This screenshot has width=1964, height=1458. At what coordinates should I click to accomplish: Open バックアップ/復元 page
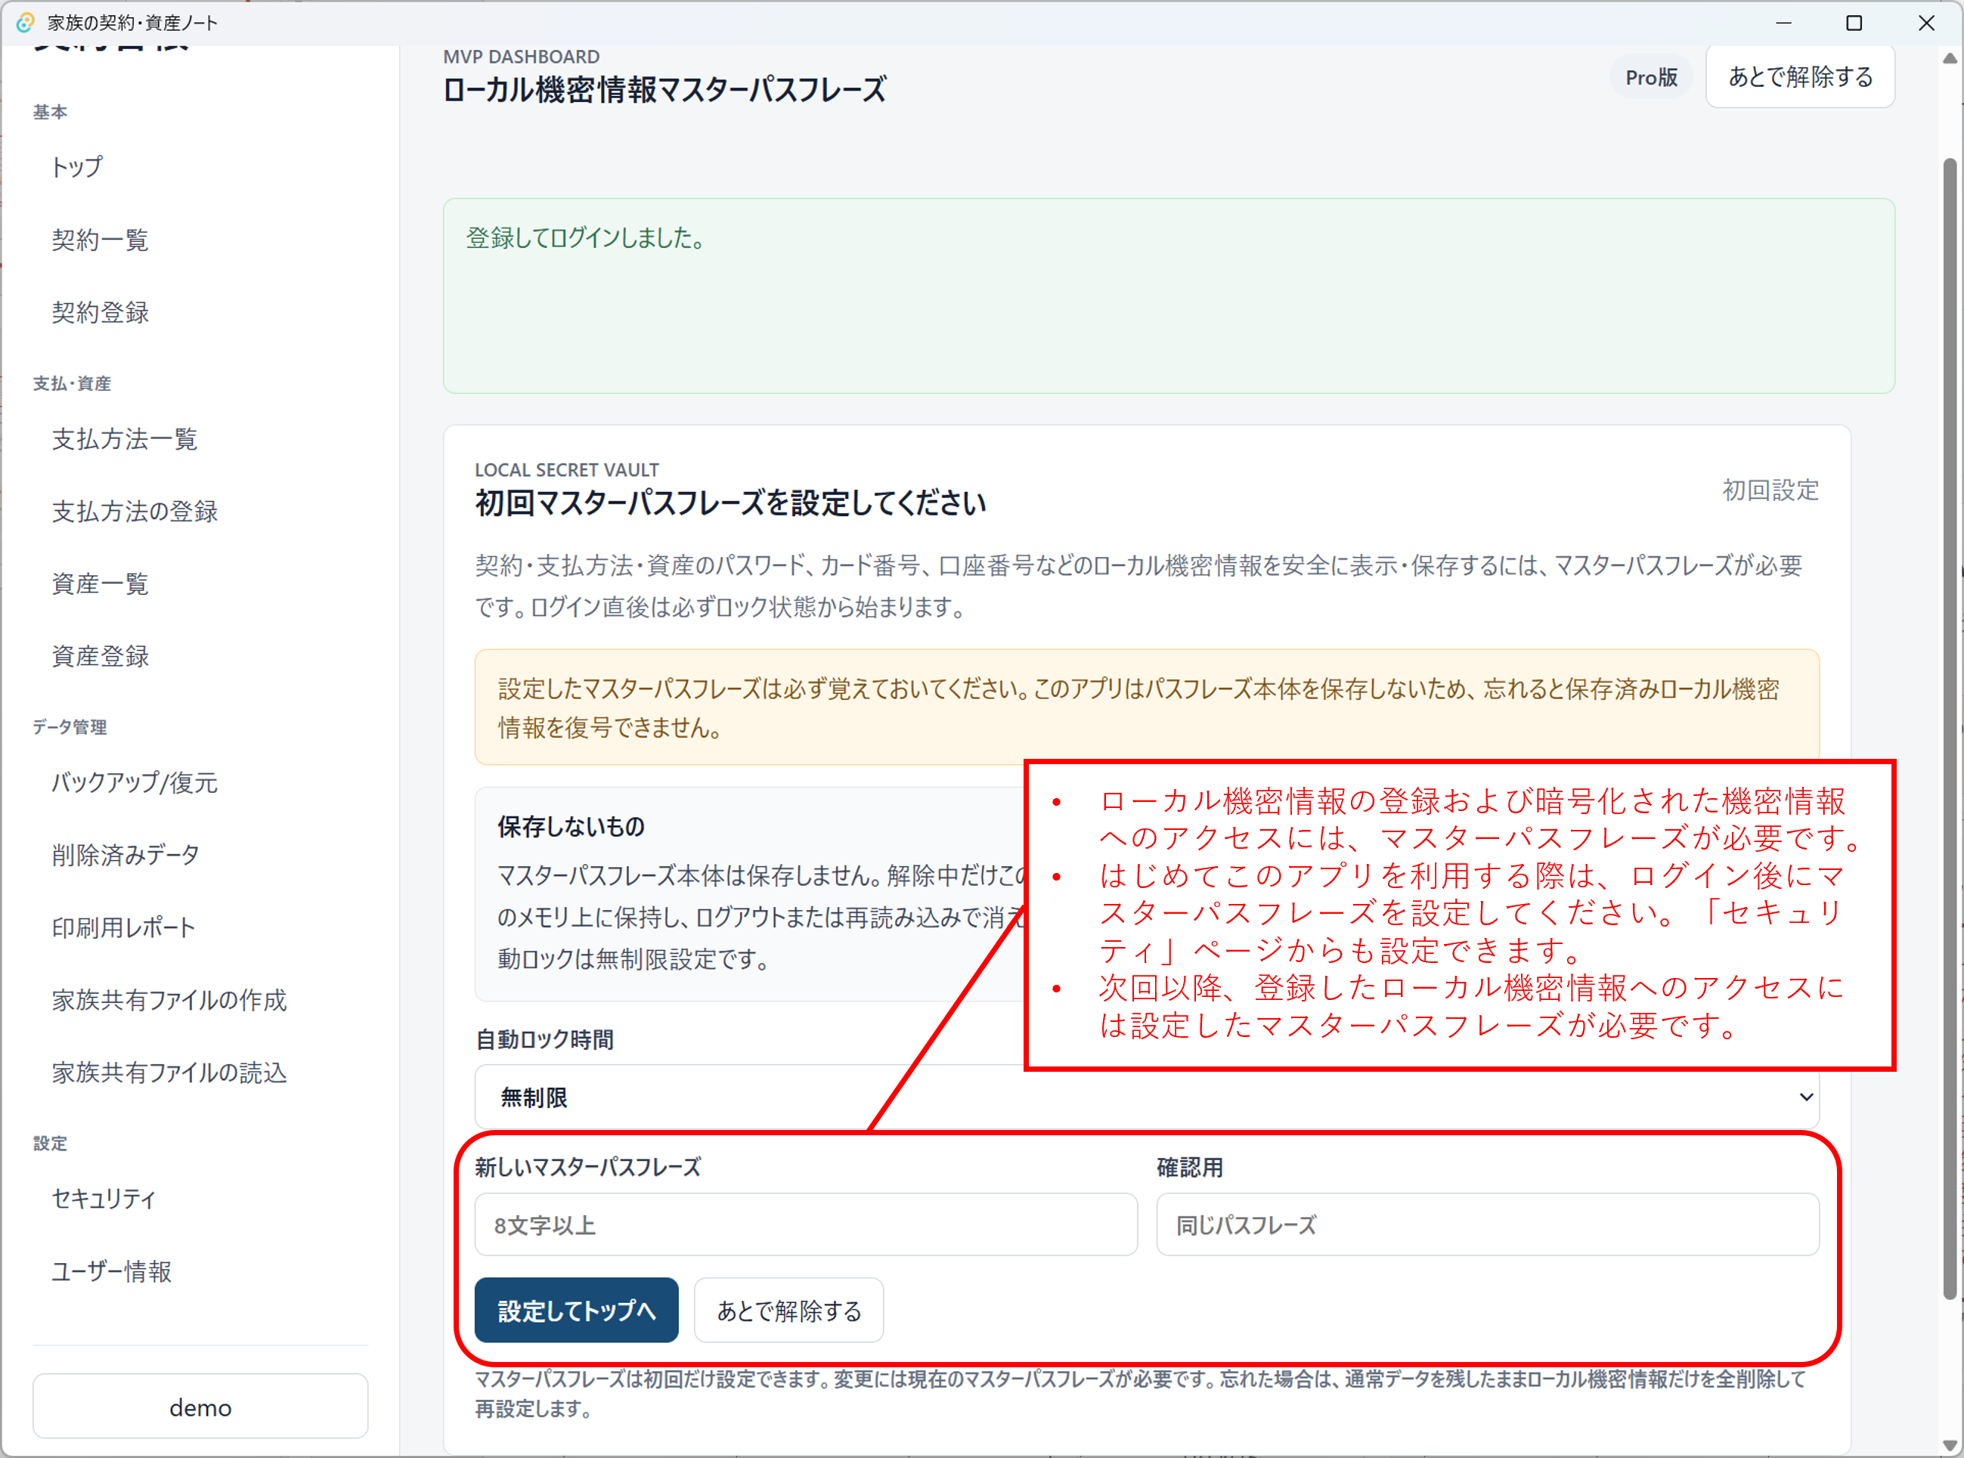[134, 782]
